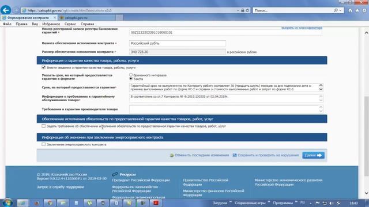Click Отменить последние изменения

pos(202,155)
